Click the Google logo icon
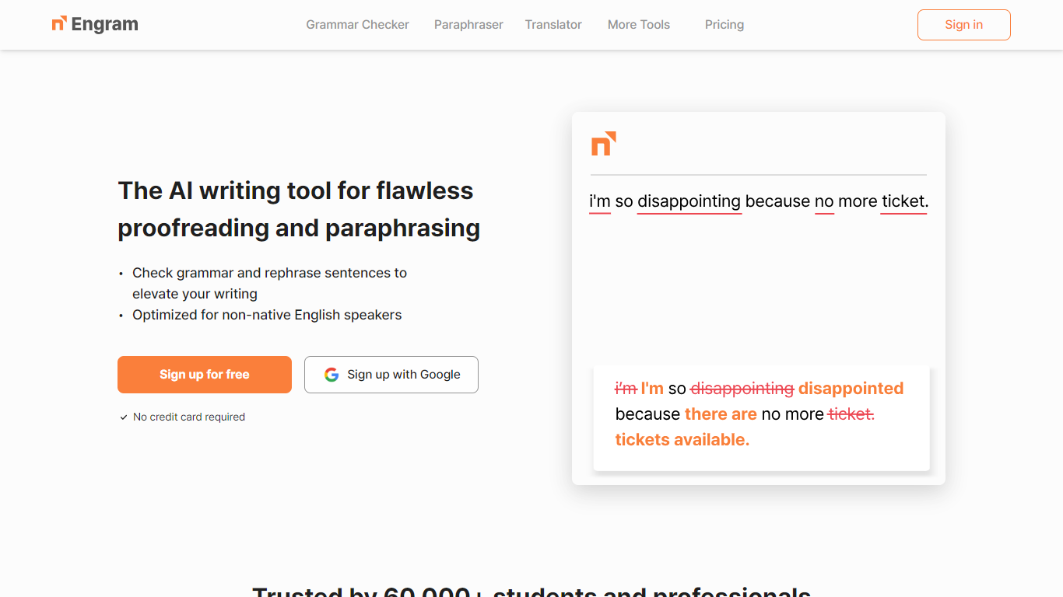 [x=332, y=375]
